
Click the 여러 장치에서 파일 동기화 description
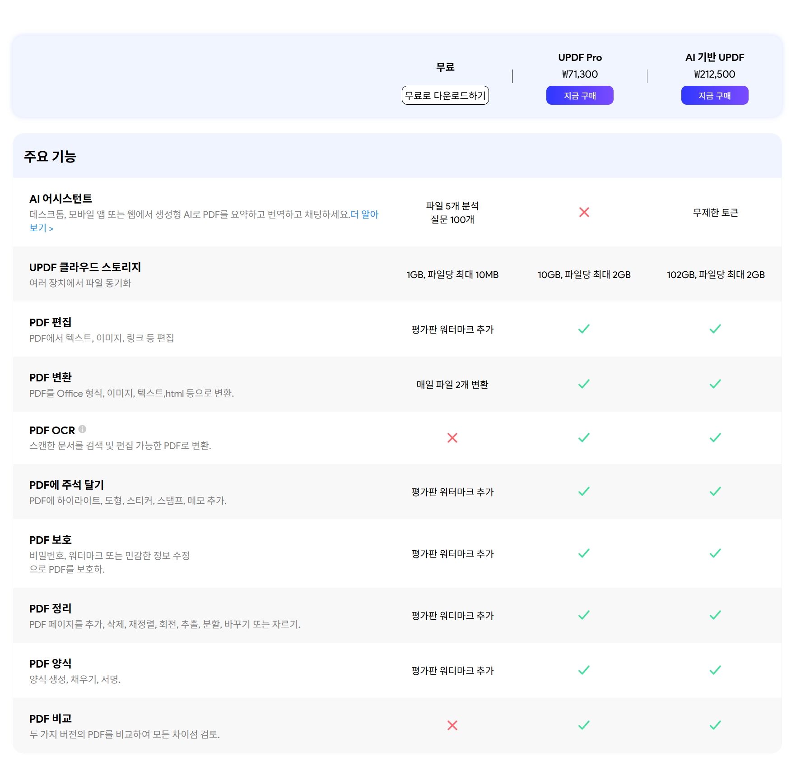80,283
